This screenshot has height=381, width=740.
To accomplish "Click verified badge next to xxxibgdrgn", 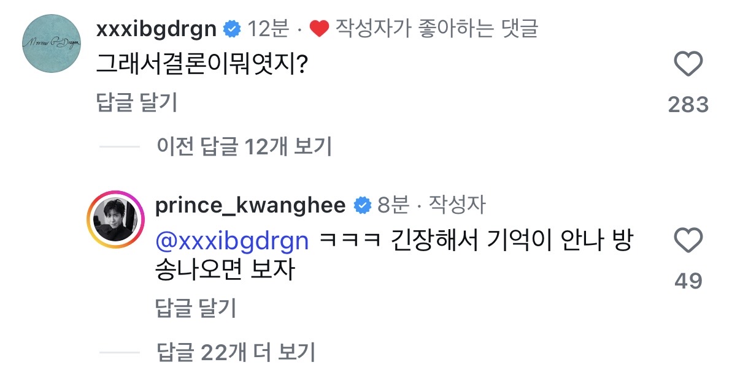I will 231,29.
